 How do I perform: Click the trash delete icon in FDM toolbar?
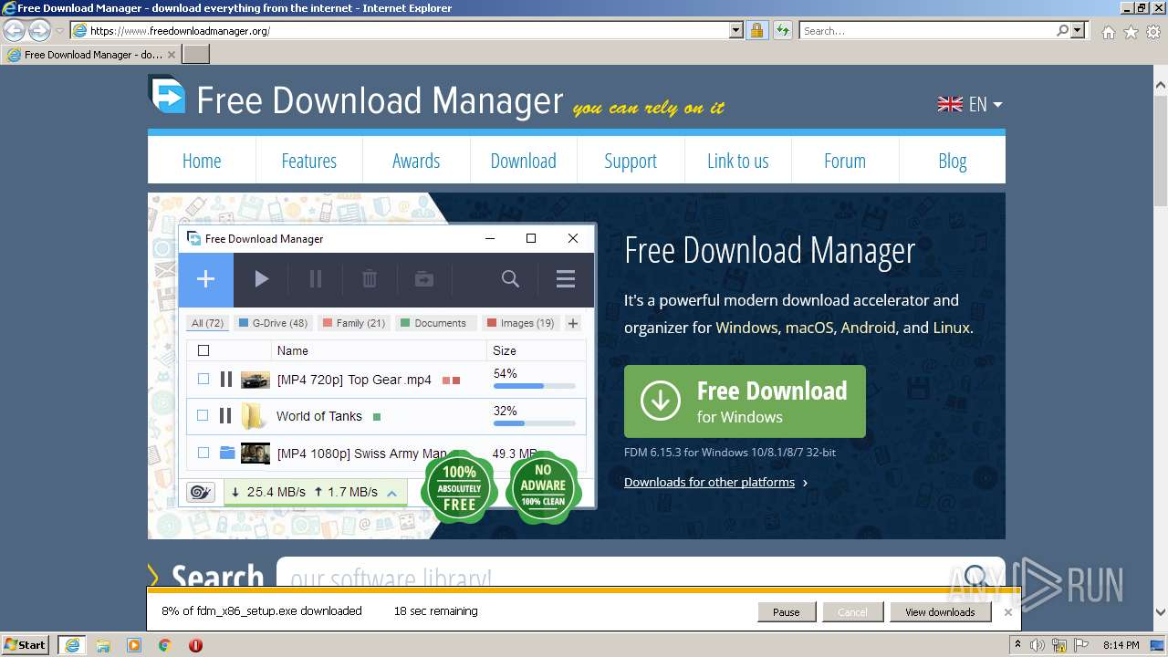tap(370, 279)
